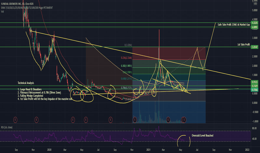Select the 2022 label on time axis
The width and height of the screenshot is (260, 153).
click(x=247, y=150)
